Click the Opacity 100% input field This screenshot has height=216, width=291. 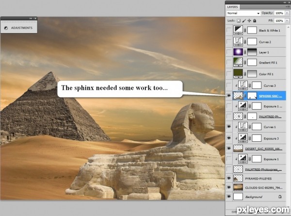click(279, 13)
